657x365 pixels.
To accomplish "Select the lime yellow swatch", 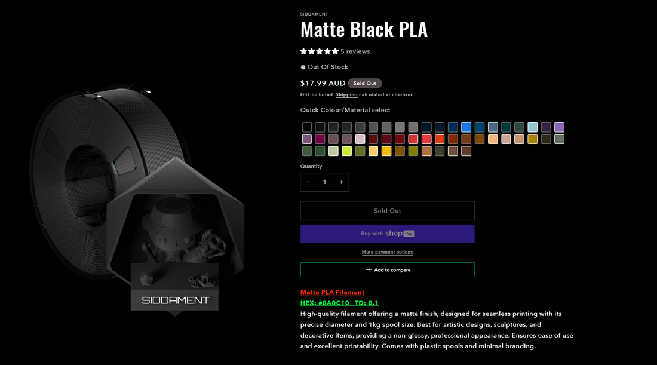I will [x=346, y=151].
